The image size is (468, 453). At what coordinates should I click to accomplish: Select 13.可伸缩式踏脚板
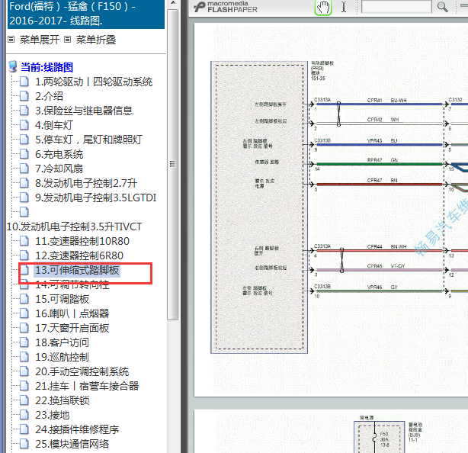coord(77,270)
